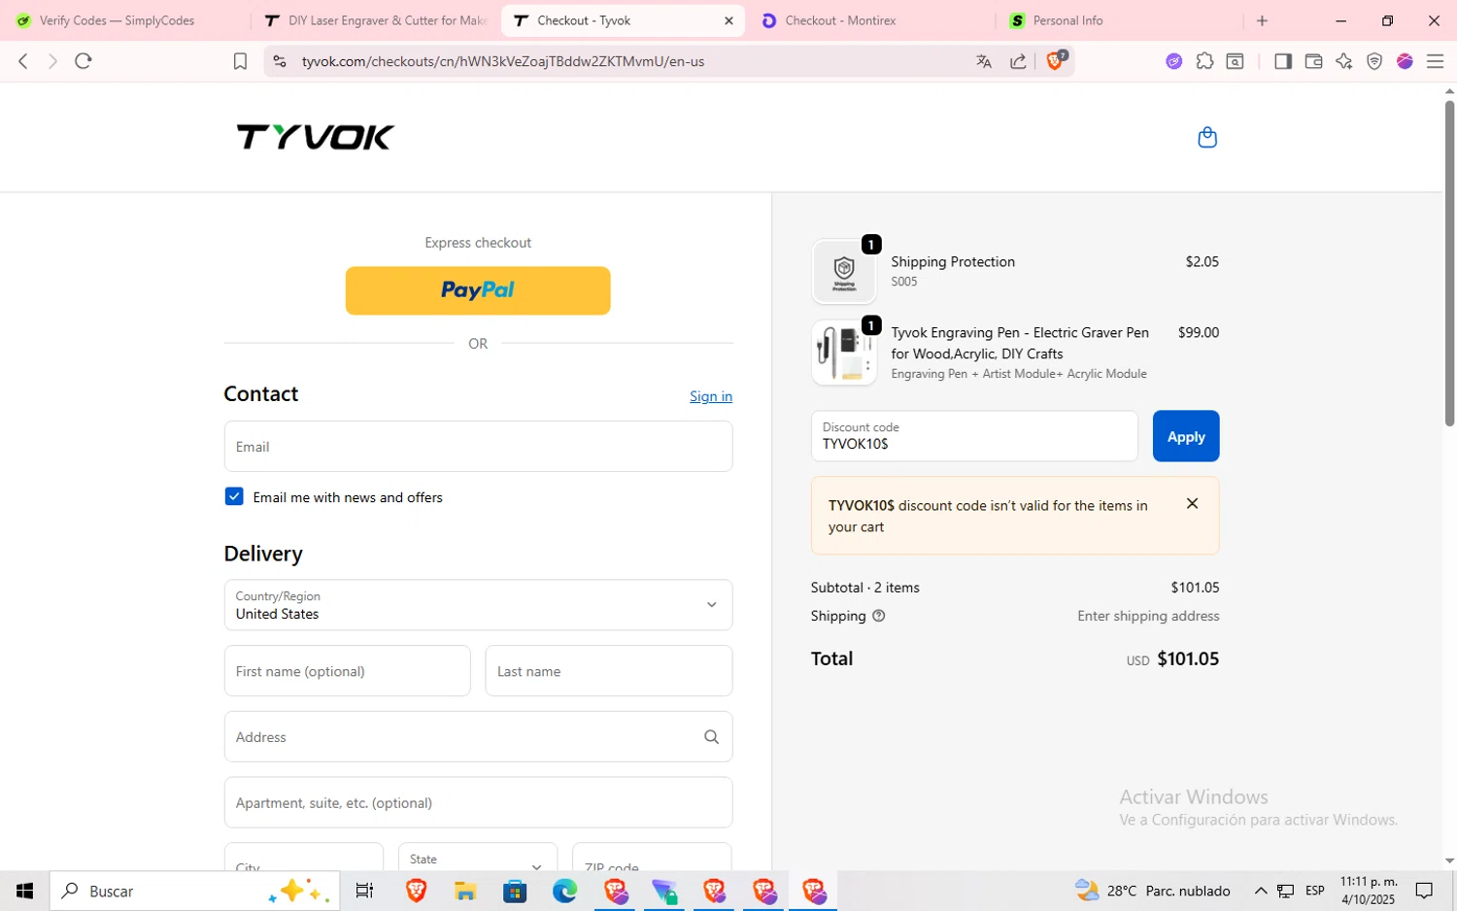Screen dimensions: 1457x911
Task: Reload the Tyvok checkout page
Action: tap(84, 61)
